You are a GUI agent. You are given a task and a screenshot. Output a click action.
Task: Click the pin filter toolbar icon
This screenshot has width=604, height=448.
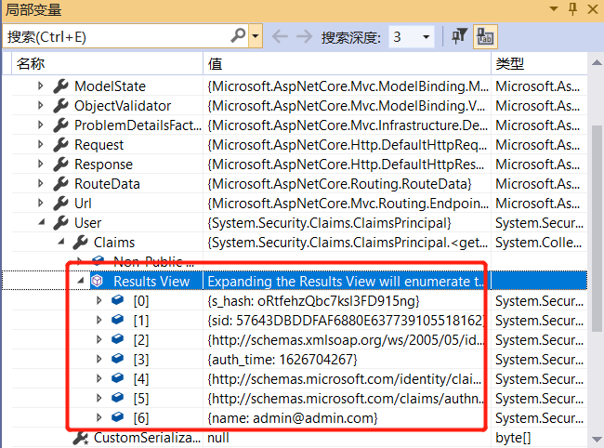click(x=459, y=36)
